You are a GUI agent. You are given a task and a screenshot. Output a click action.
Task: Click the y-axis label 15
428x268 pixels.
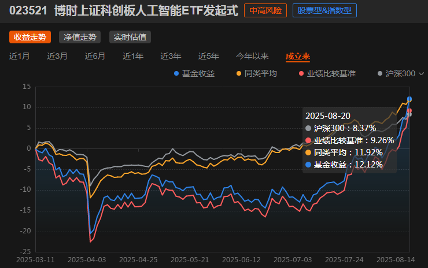(x=27, y=87)
